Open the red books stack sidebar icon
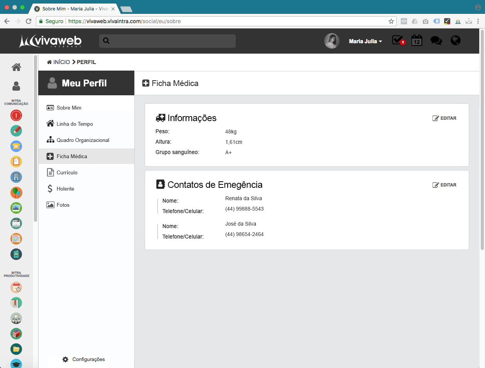Image resolution: width=485 pixels, height=368 pixels. (16, 334)
